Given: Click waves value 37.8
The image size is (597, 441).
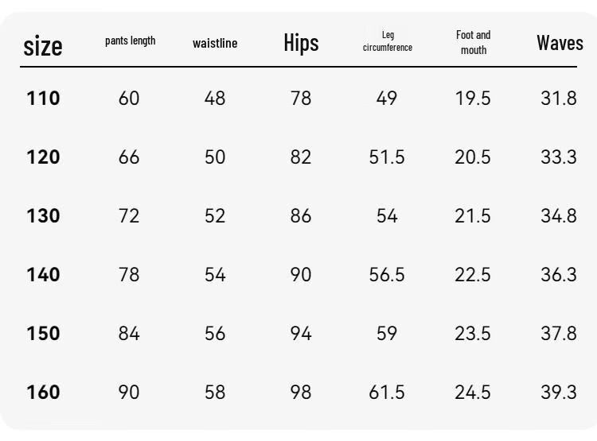Looking at the screenshot, I should click(559, 334).
